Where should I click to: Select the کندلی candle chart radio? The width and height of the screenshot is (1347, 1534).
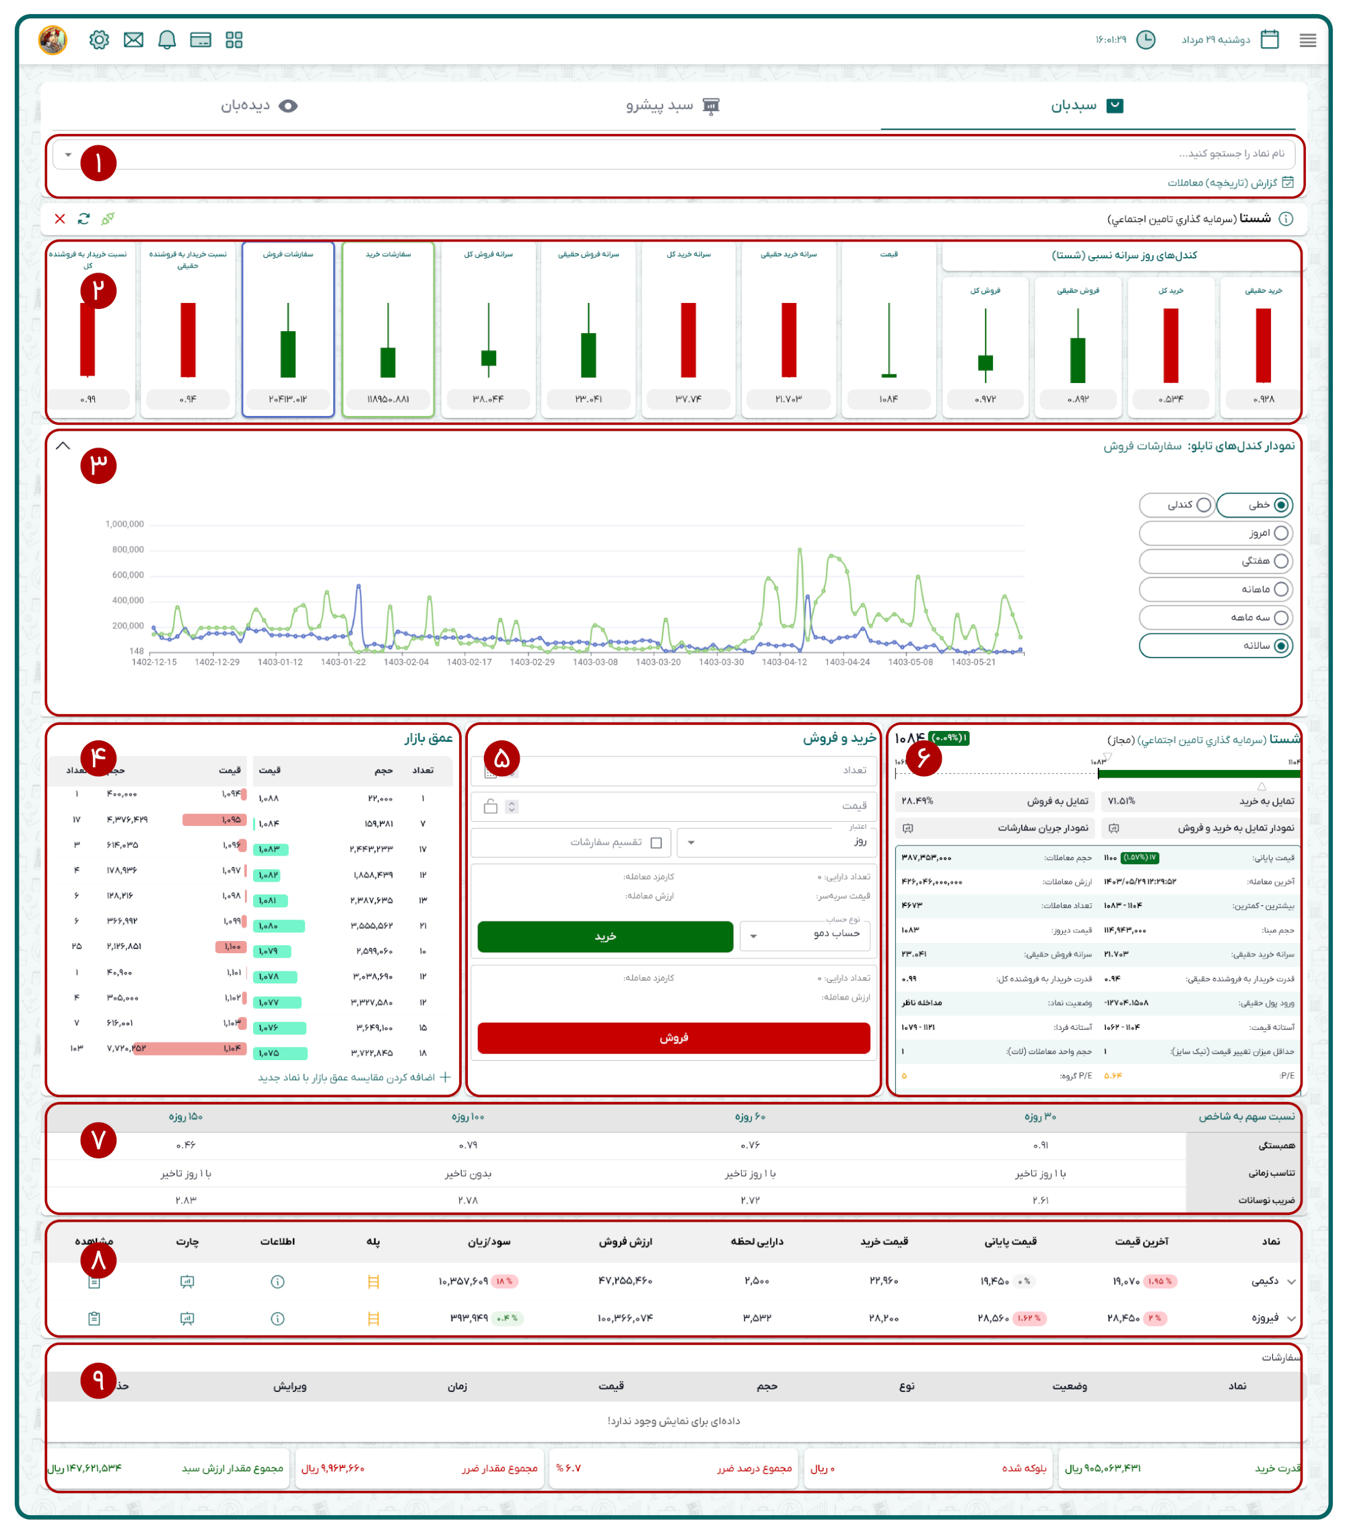(1204, 504)
